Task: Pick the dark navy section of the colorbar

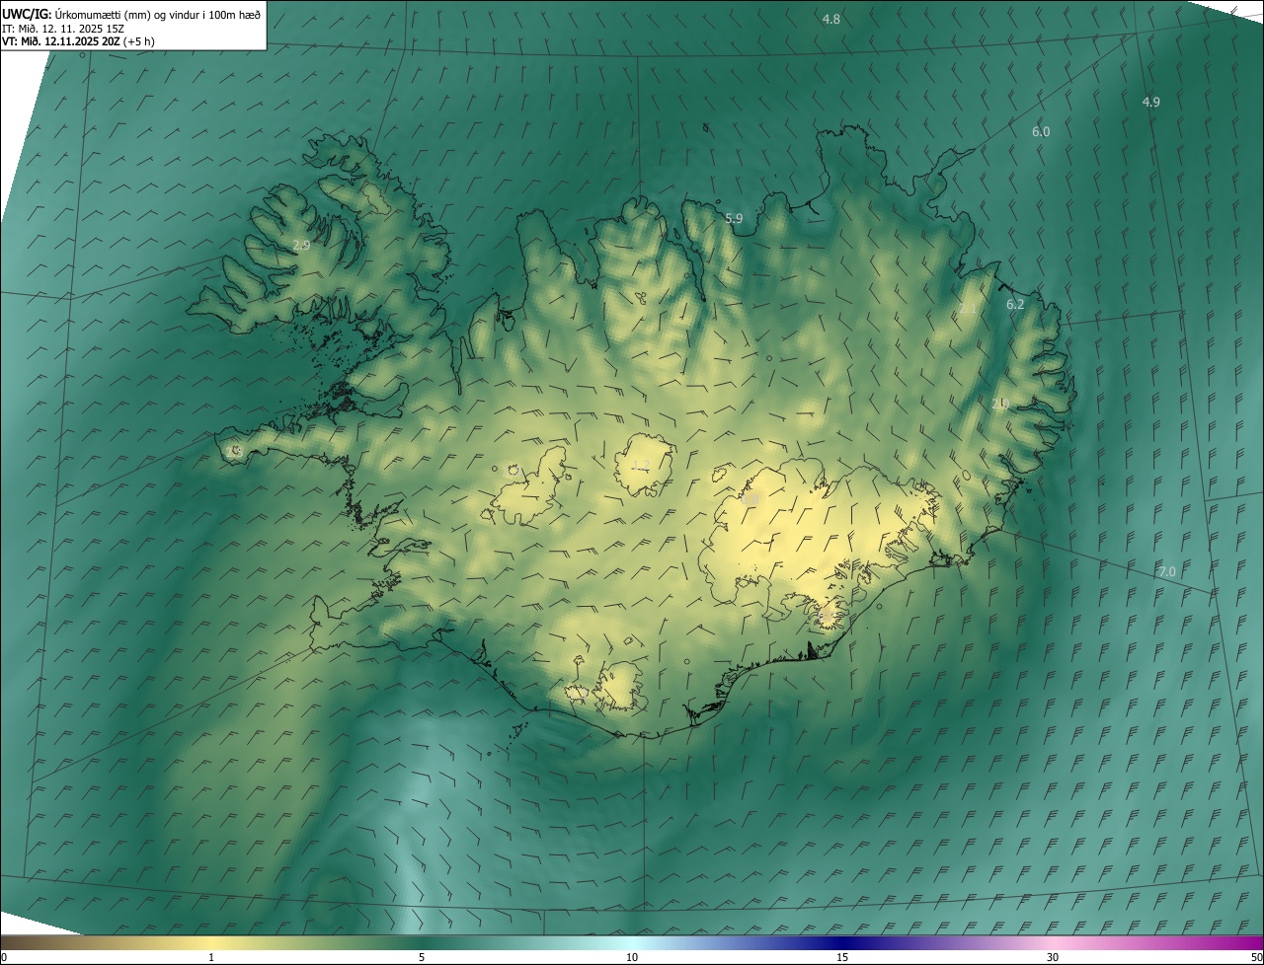Action: tap(842, 942)
